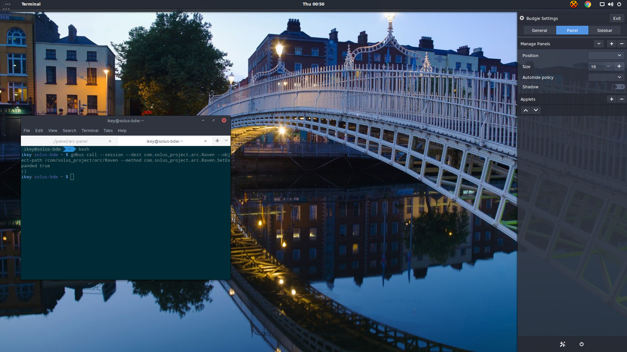The image size is (627, 352).
Task: Click the terminal prompt cursor
Action: point(72,177)
